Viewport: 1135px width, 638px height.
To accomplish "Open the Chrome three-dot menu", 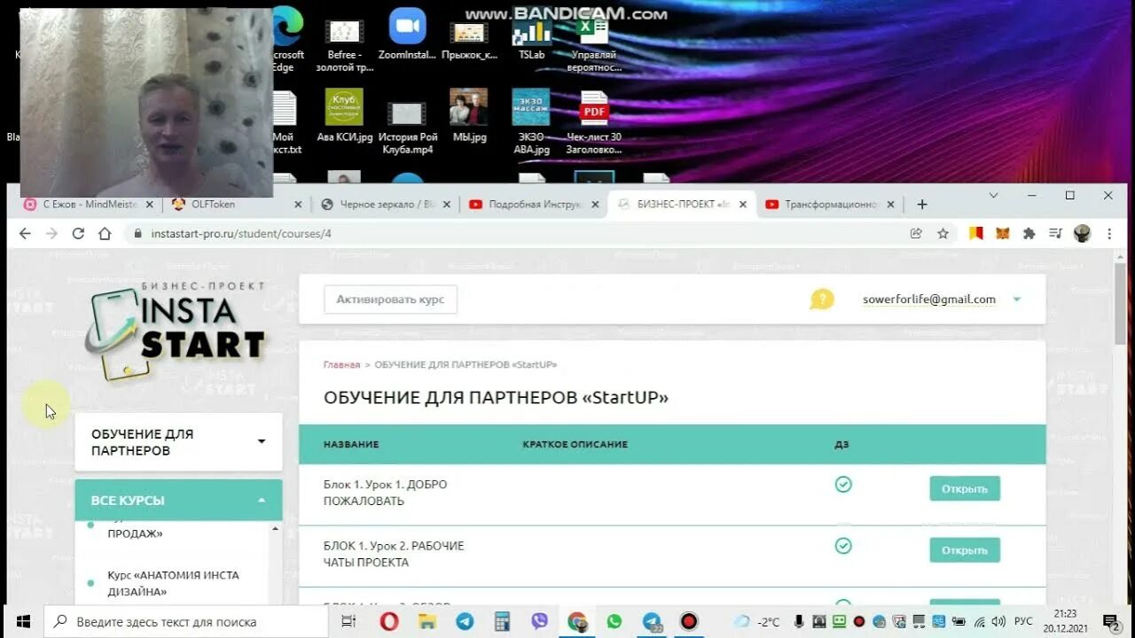I will (1109, 233).
